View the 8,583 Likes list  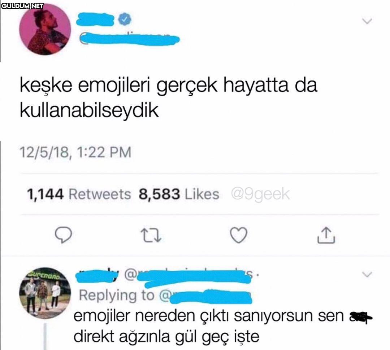[179, 194]
